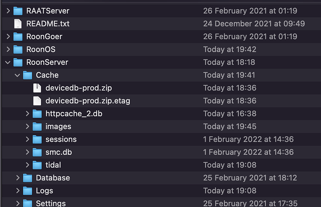Click the tidal folder icon

tap(37, 165)
